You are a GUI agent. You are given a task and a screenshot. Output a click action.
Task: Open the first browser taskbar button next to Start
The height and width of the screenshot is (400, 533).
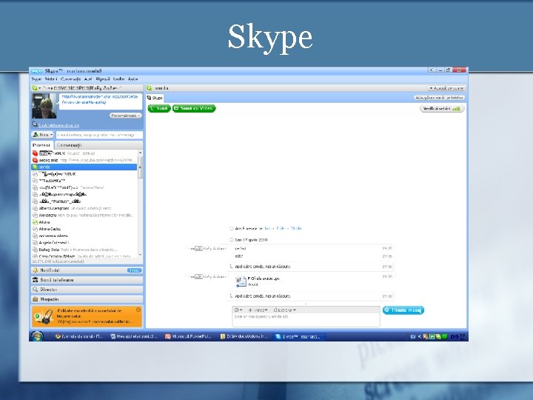coord(78,336)
